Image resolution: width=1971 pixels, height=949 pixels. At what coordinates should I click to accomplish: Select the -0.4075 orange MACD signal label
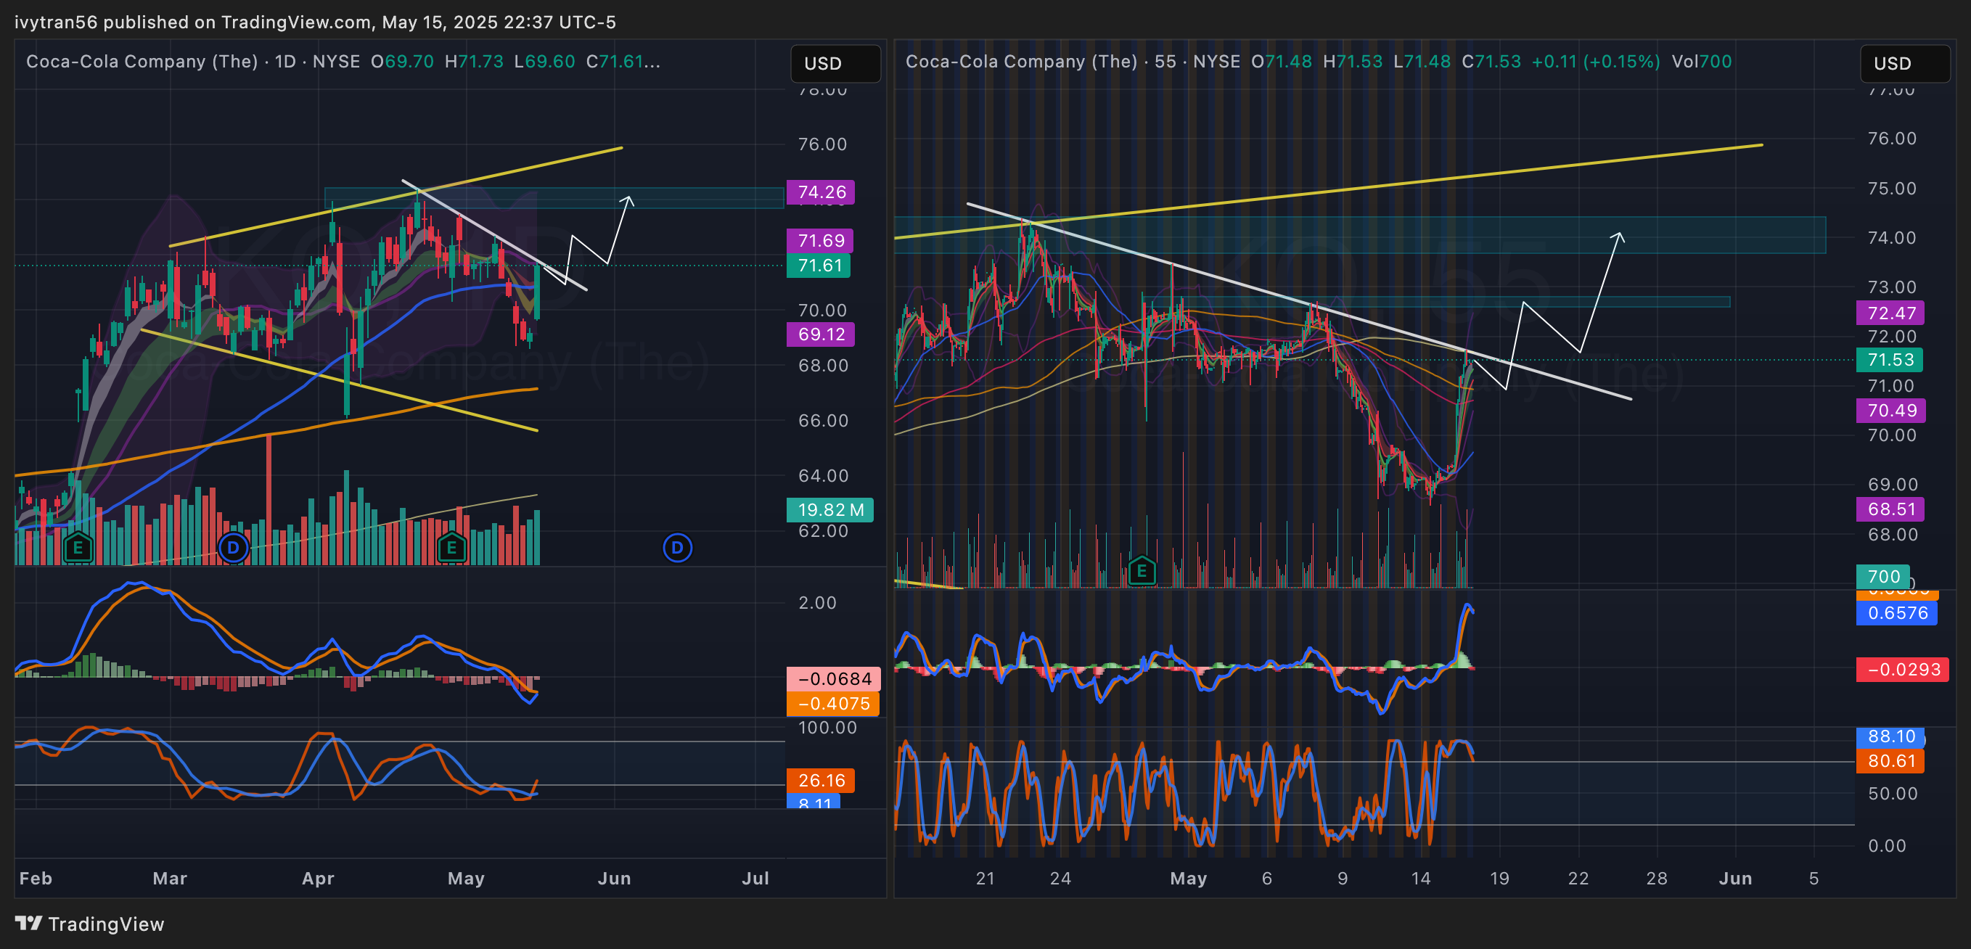833,704
